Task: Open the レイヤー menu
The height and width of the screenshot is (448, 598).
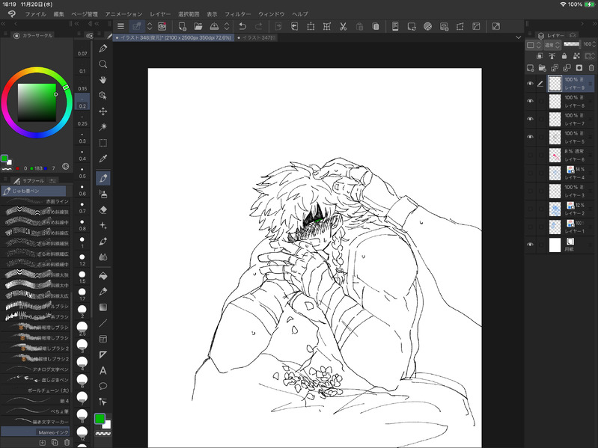Action: (x=160, y=14)
